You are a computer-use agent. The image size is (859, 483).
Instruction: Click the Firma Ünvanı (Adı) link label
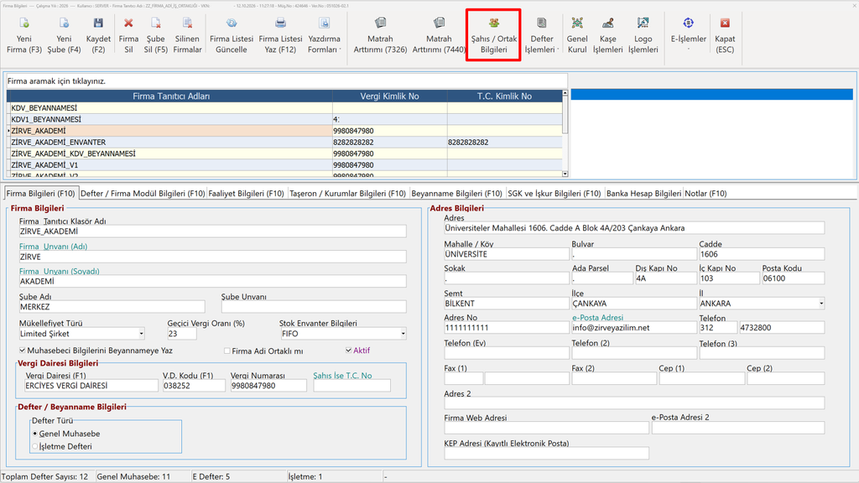coord(53,247)
